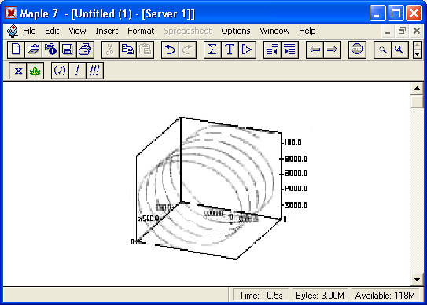Screen dimensions: 427x305
Task: Create a new worksheet with the blank page icon
Action: tap(16, 50)
